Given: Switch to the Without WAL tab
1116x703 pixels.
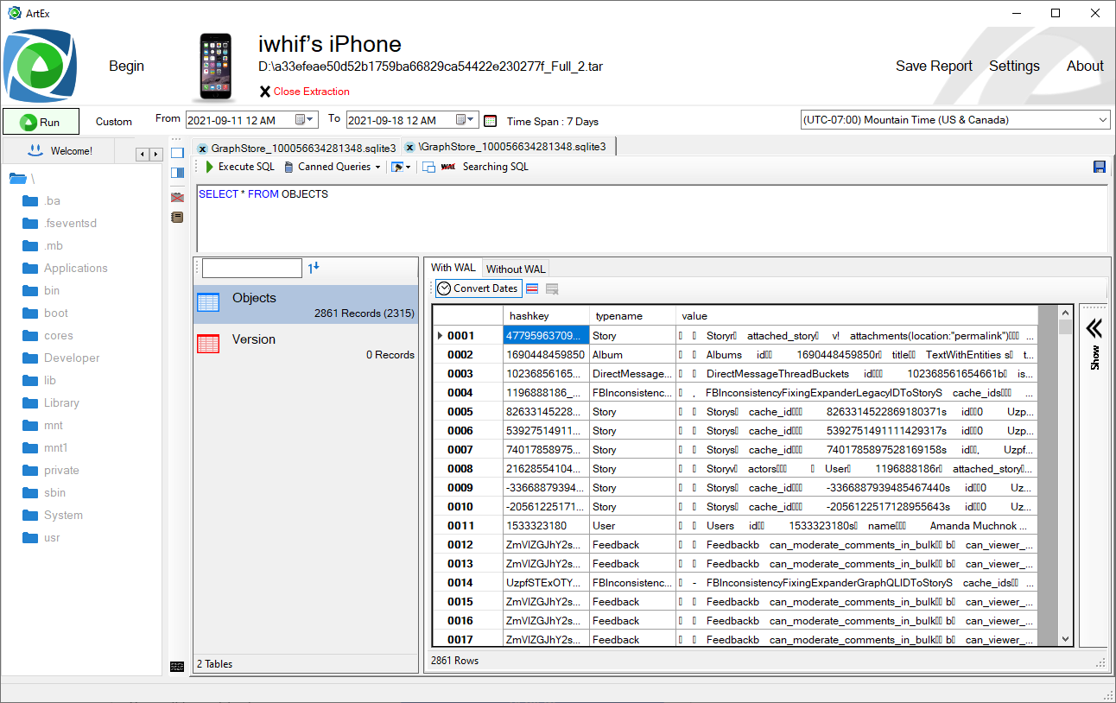Looking at the screenshot, I should pyautogui.click(x=516, y=269).
